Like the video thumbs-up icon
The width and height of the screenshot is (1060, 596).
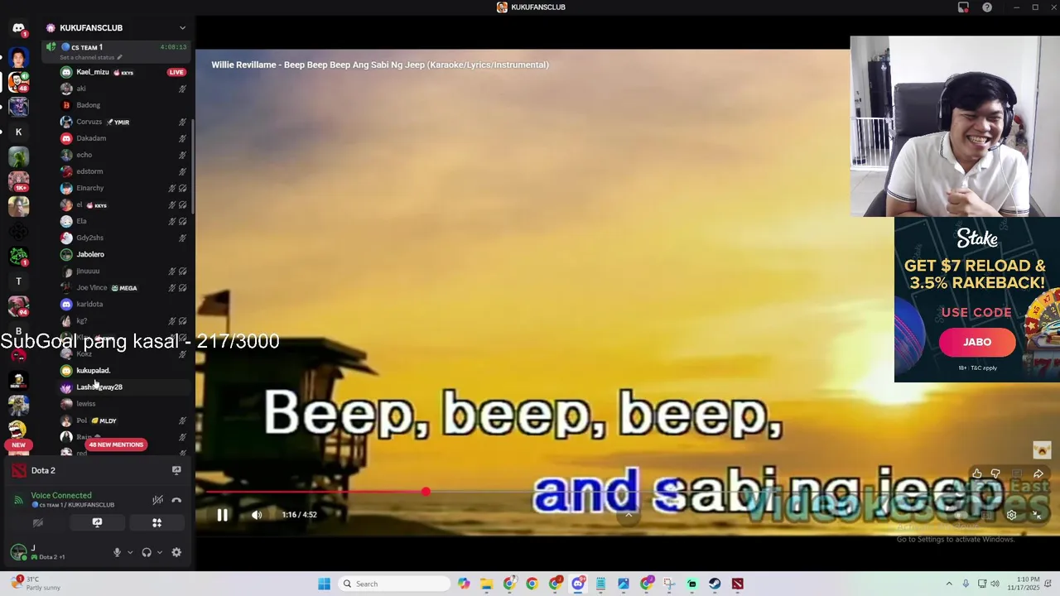(x=977, y=473)
